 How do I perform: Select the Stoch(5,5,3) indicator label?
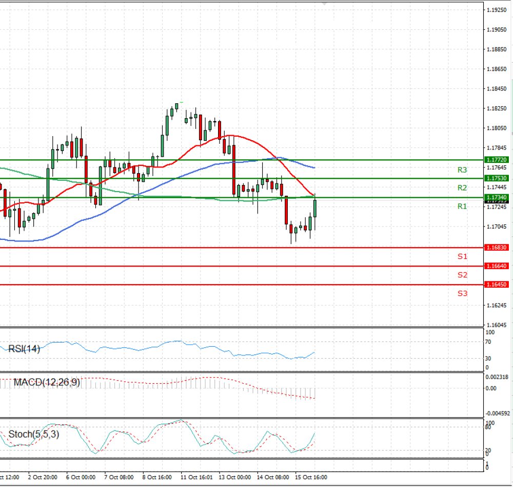pos(34,434)
